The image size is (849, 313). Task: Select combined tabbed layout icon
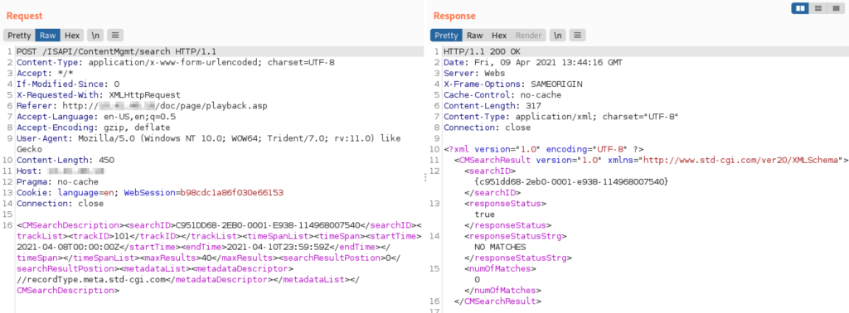pos(836,8)
